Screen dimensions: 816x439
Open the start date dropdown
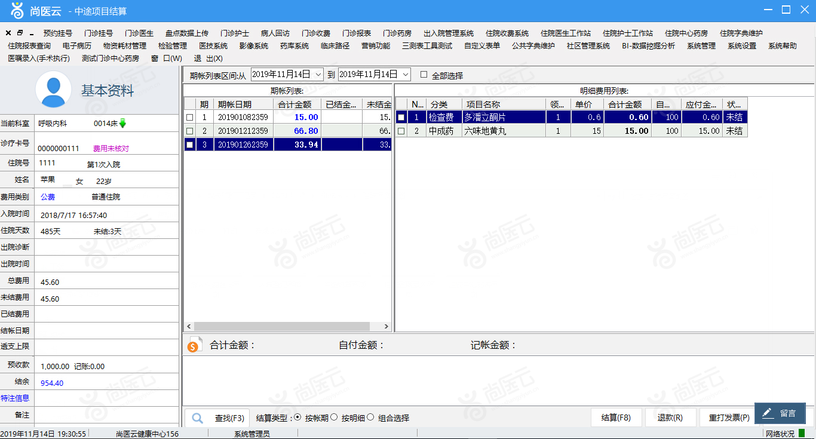tap(318, 75)
